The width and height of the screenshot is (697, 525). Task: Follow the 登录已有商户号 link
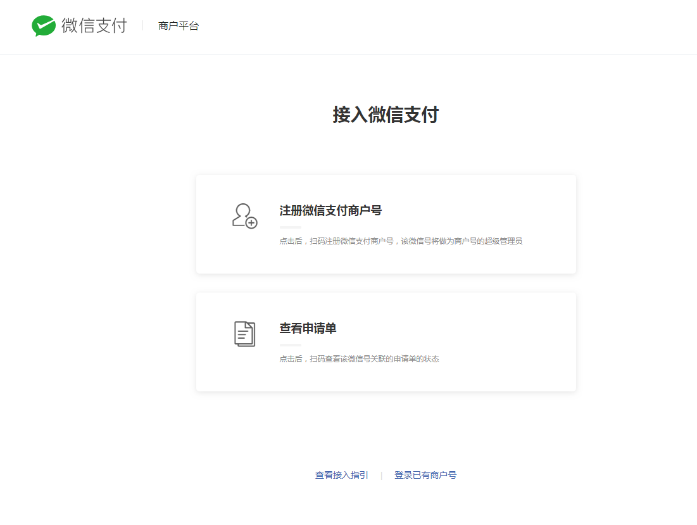pyautogui.click(x=425, y=475)
